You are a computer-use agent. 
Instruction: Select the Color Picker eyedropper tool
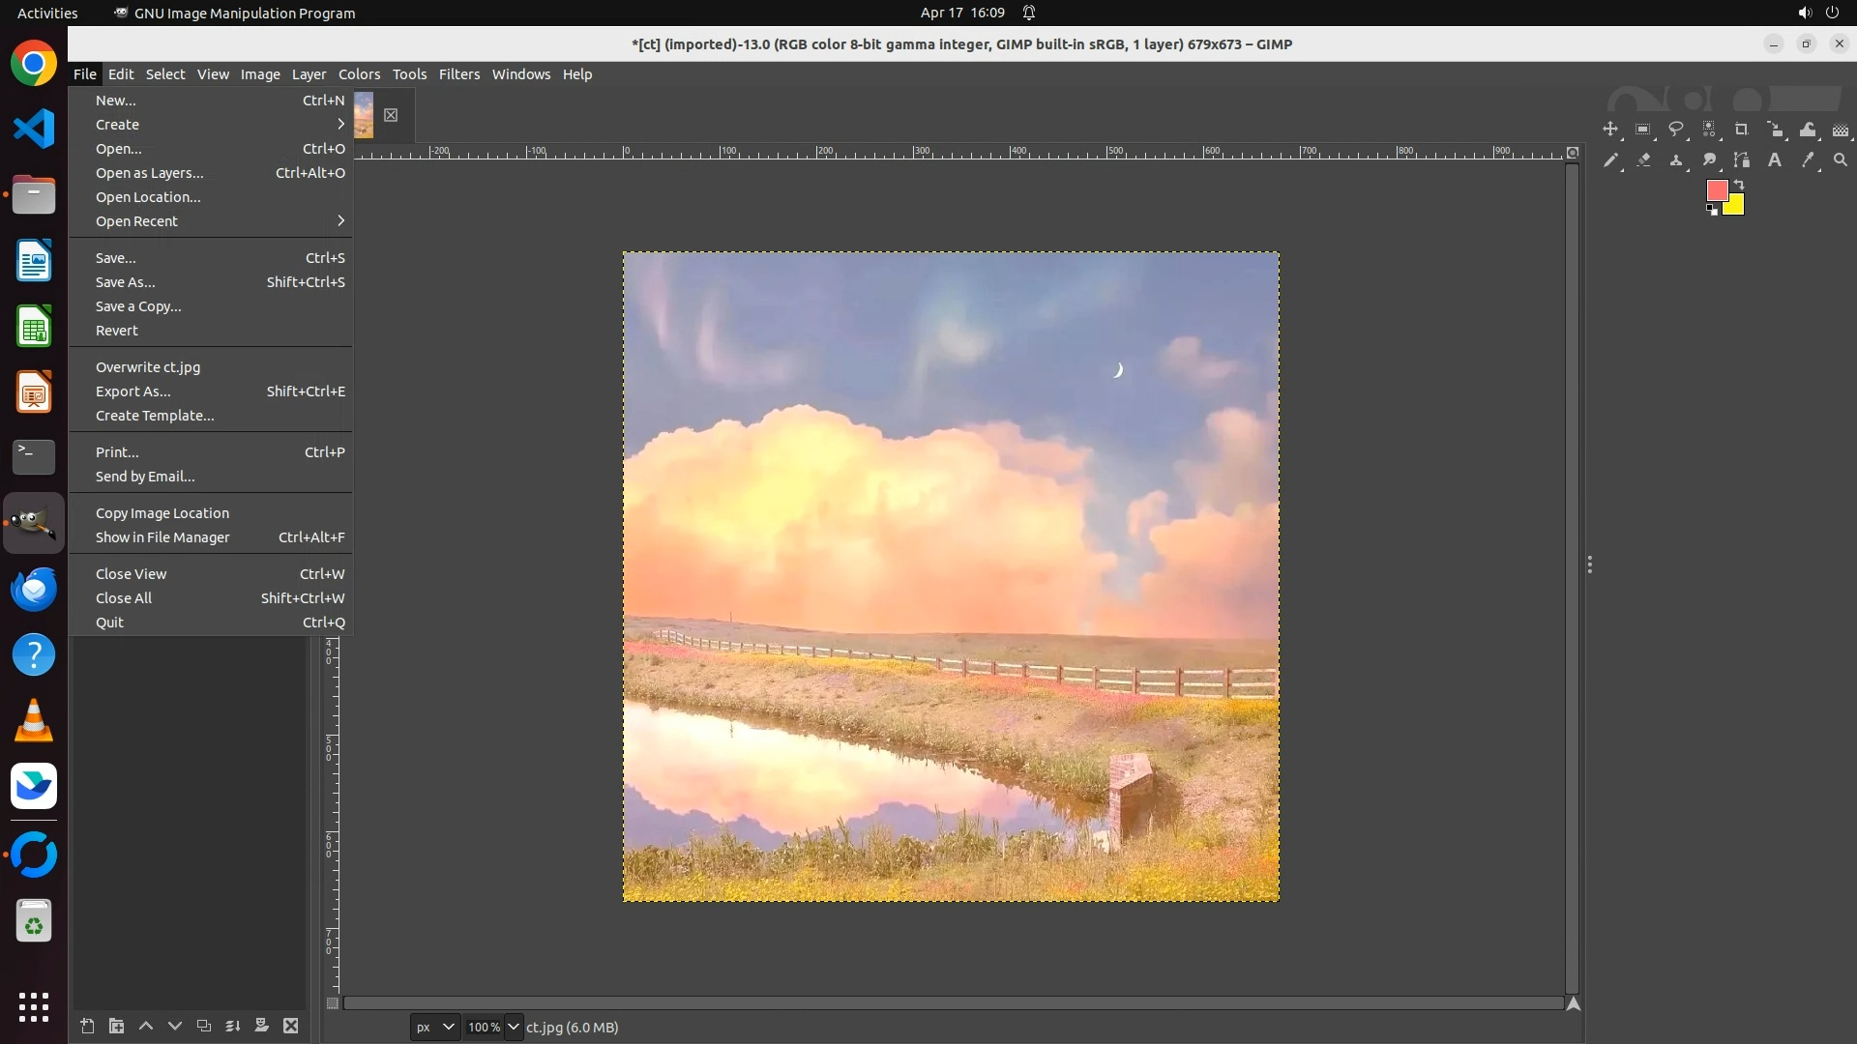1808,160
